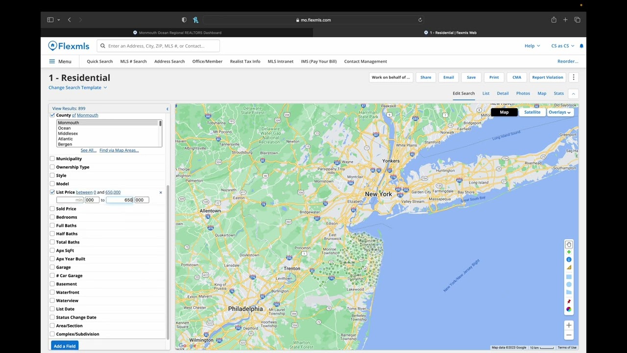Uncheck the List Price checkbox

click(52, 192)
